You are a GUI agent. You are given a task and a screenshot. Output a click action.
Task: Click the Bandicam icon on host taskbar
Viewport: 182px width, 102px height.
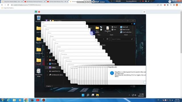[44, 100]
